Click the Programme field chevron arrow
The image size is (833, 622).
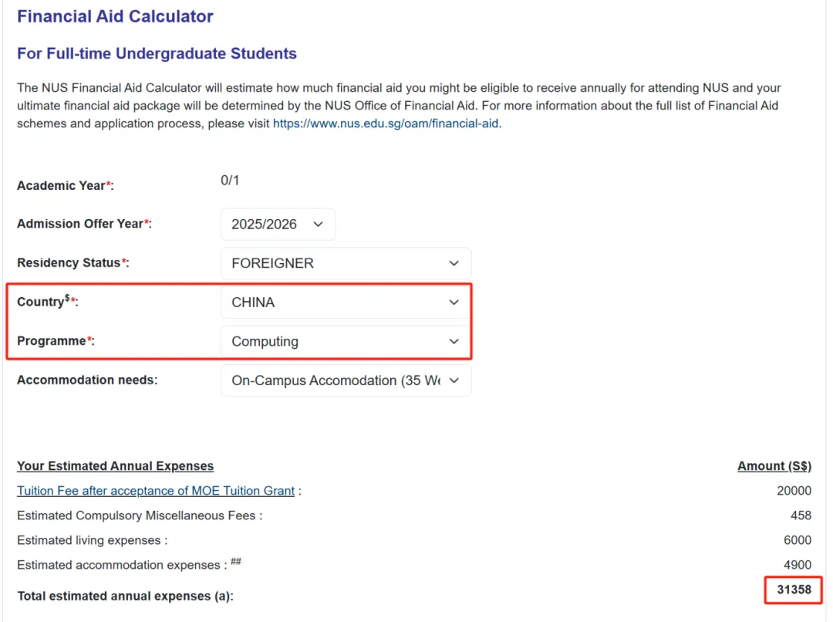(454, 342)
